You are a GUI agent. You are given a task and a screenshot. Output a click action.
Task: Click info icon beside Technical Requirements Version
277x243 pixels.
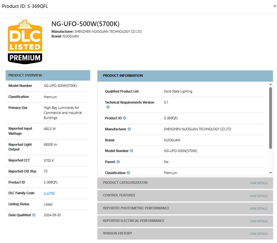[108, 107]
